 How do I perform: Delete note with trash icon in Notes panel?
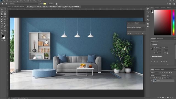point(143,34)
